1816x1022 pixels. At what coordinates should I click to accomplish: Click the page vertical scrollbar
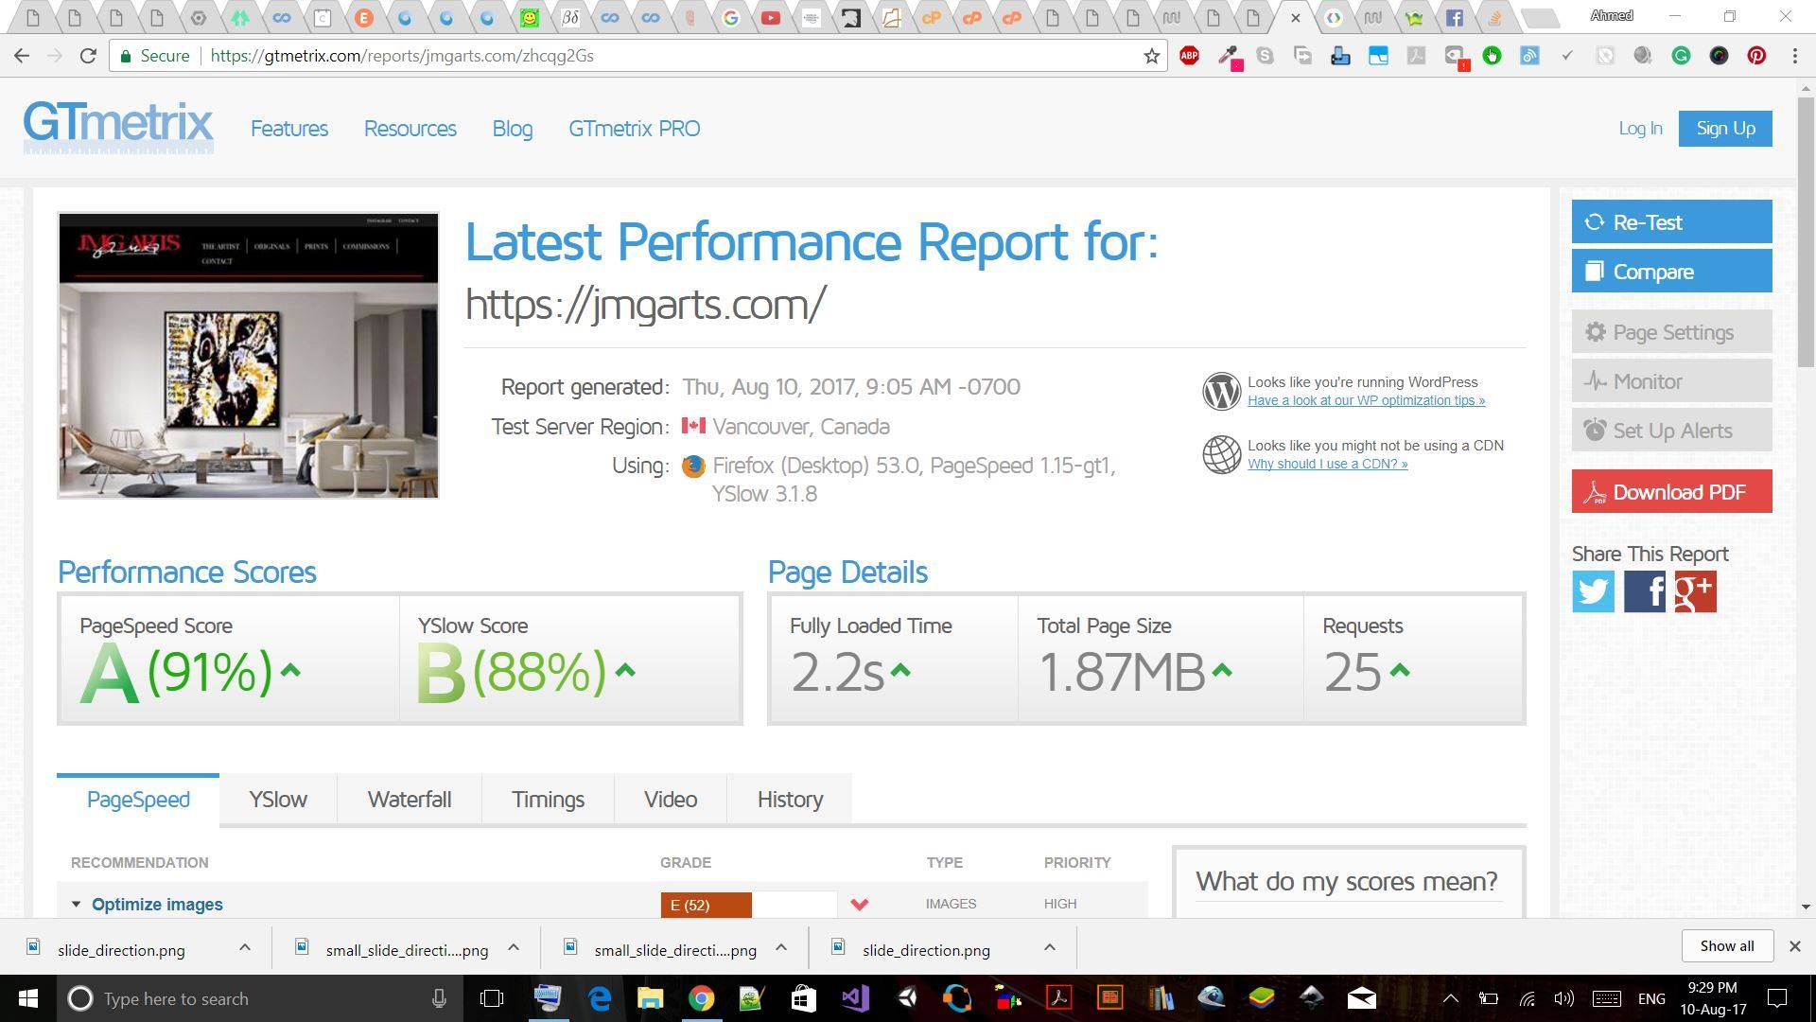click(x=1806, y=232)
